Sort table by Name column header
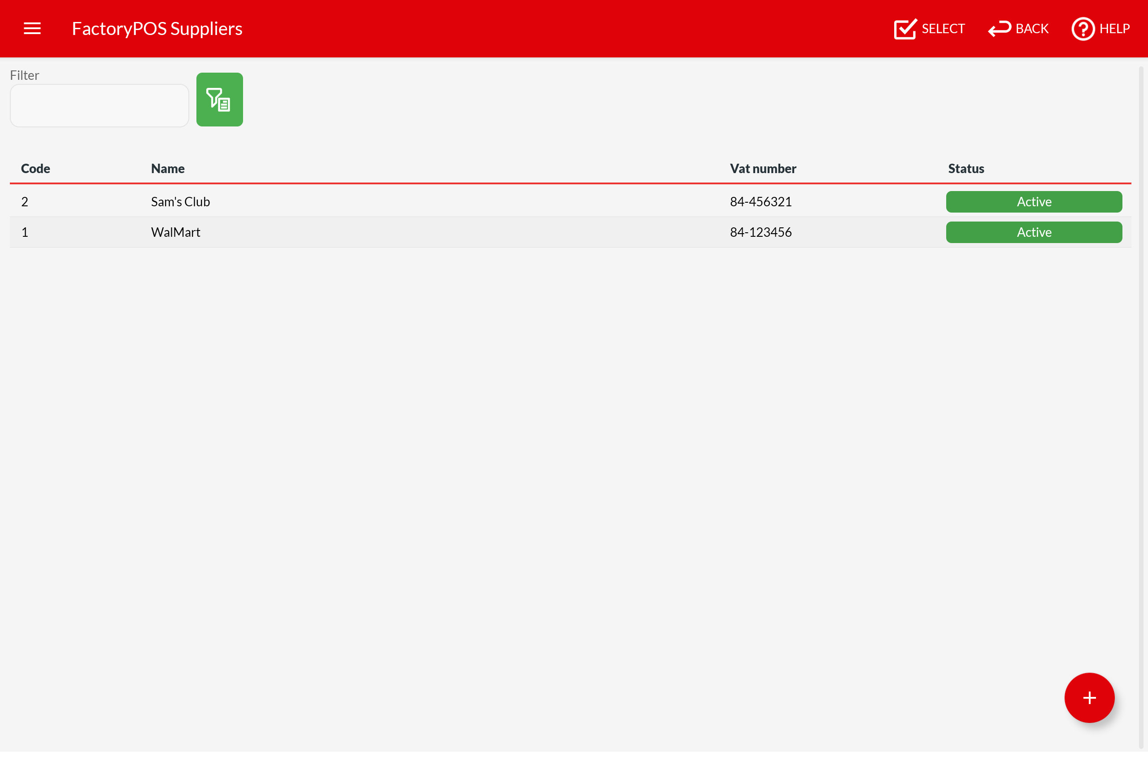Screen dimensions: 1148x757 [x=168, y=169]
